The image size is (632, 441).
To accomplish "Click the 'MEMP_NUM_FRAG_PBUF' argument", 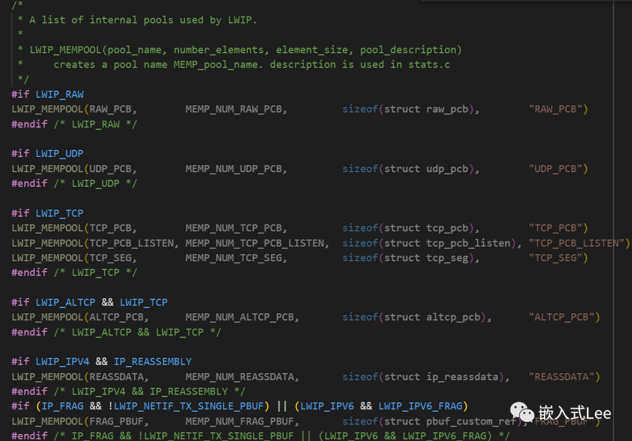I will click(x=240, y=421).
